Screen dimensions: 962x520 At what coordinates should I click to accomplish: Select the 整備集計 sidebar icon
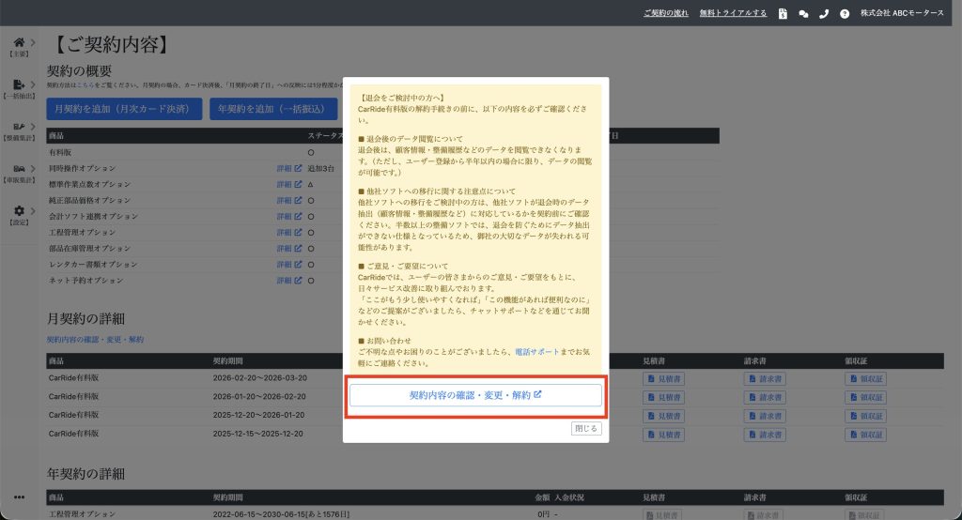19,127
